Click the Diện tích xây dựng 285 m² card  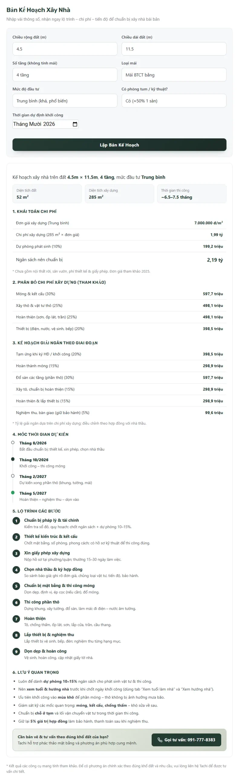[119, 194]
